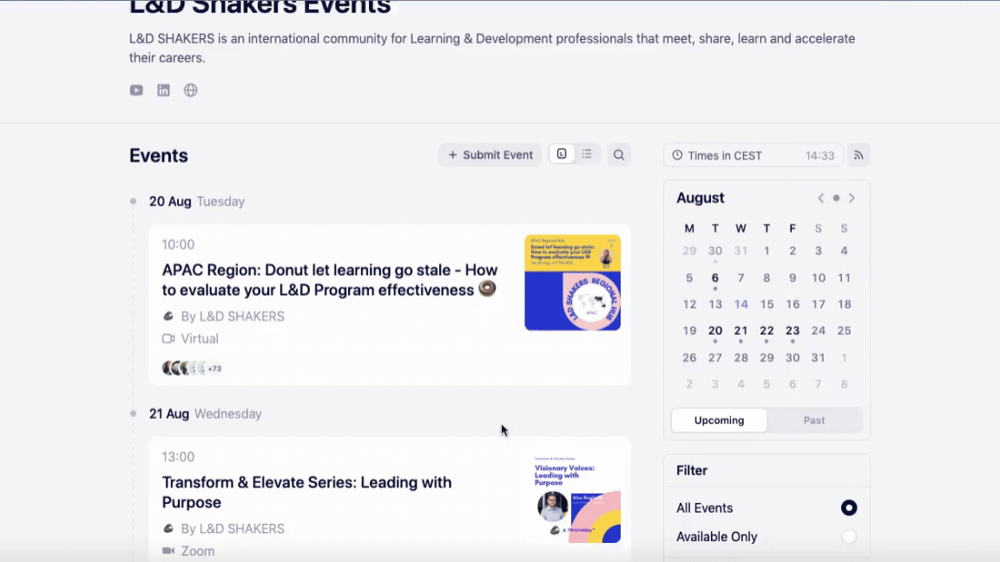Image resolution: width=1000 pixels, height=562 pixels.
Task: Click the 20 Aug Tuesday date header
Action: pyautogui.click(x=197, y=201)
